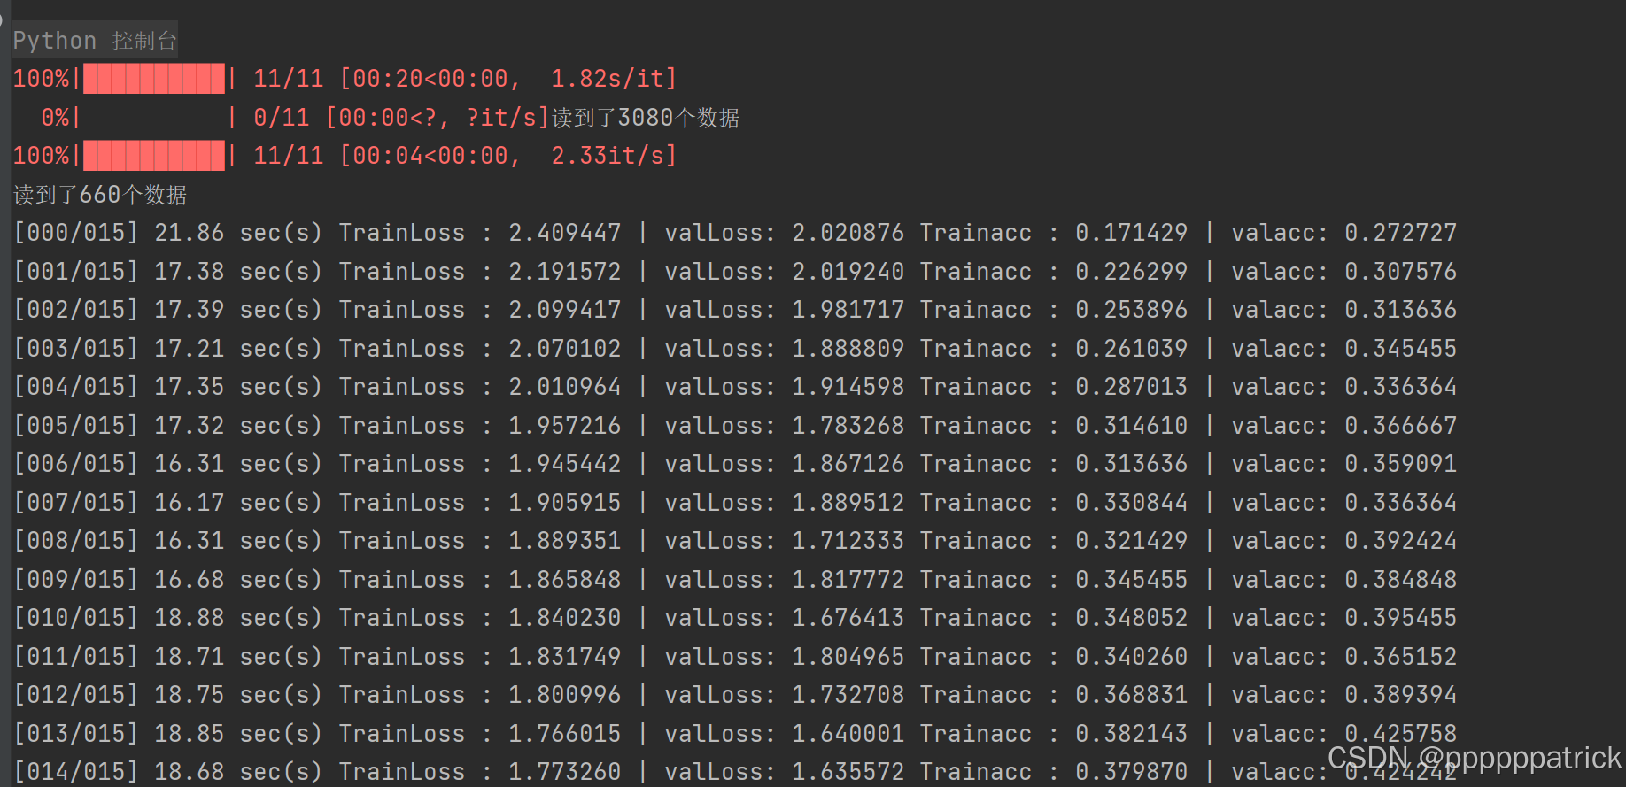Click TrainLoss value 1.865848

[565, 580]
